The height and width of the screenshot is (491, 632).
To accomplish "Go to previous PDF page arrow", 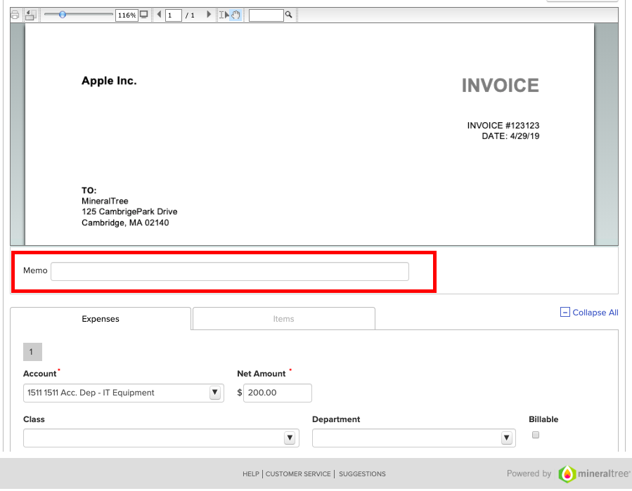I will (159, 15).
